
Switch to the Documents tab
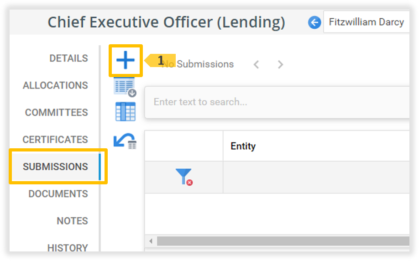[x=58, y=193]
